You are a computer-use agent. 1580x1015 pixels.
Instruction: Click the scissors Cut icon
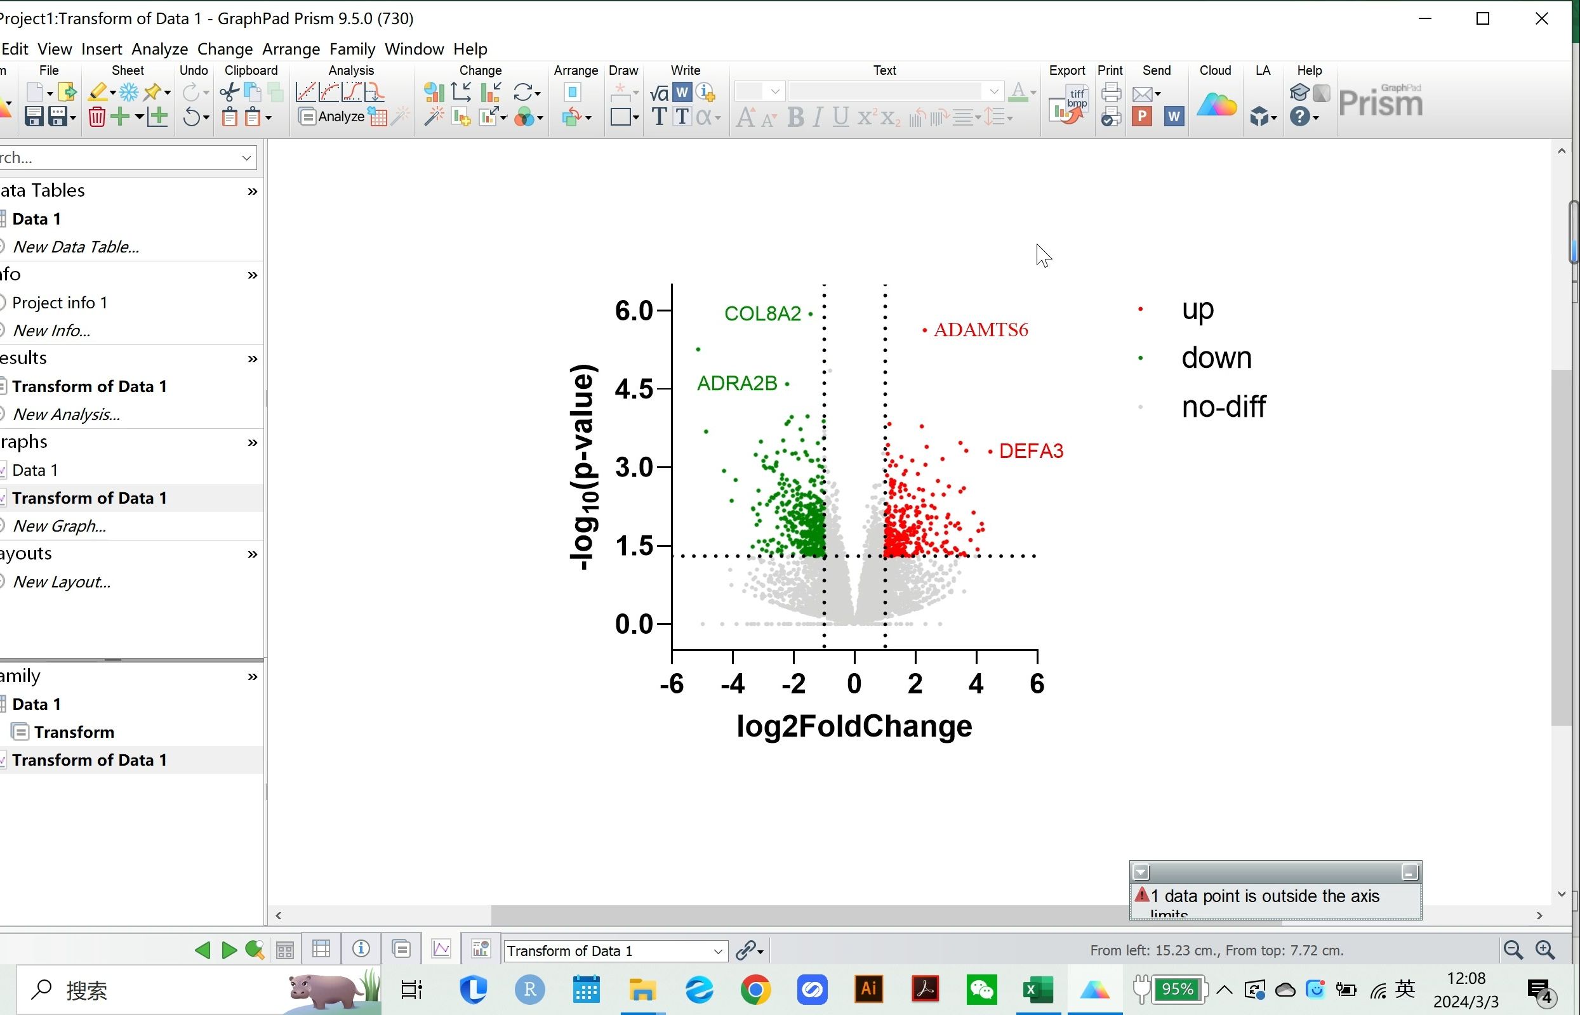click(229, 92)
